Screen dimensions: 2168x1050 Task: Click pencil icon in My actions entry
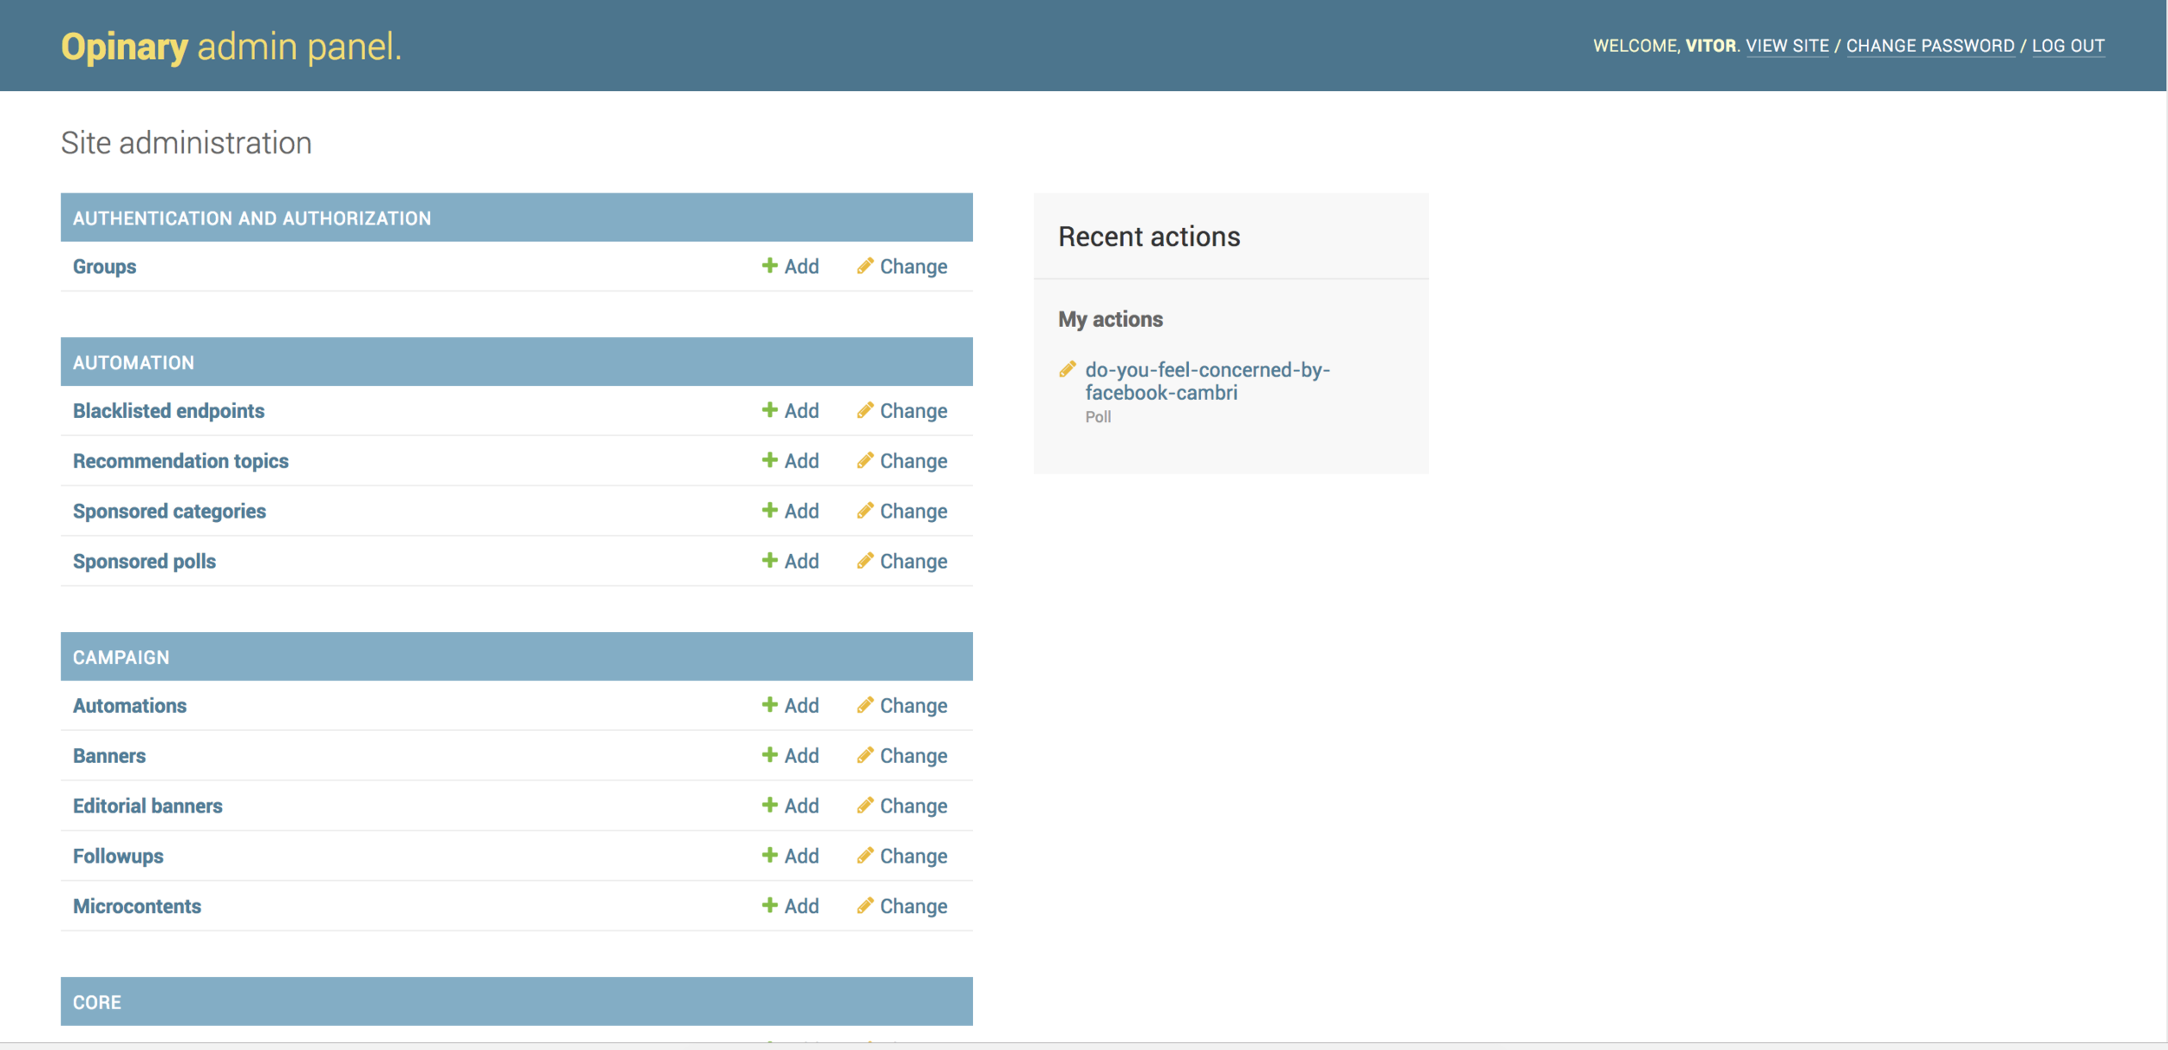pyautogui.click(x=1068, y=369)
